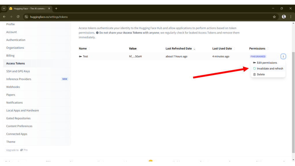Click the Value column header
Viewport: 295px width, 166px height.
coord(133,48)
